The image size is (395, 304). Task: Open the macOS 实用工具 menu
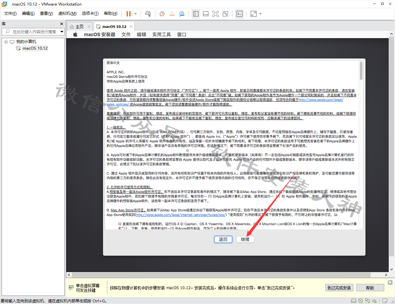tap(161, 35)
